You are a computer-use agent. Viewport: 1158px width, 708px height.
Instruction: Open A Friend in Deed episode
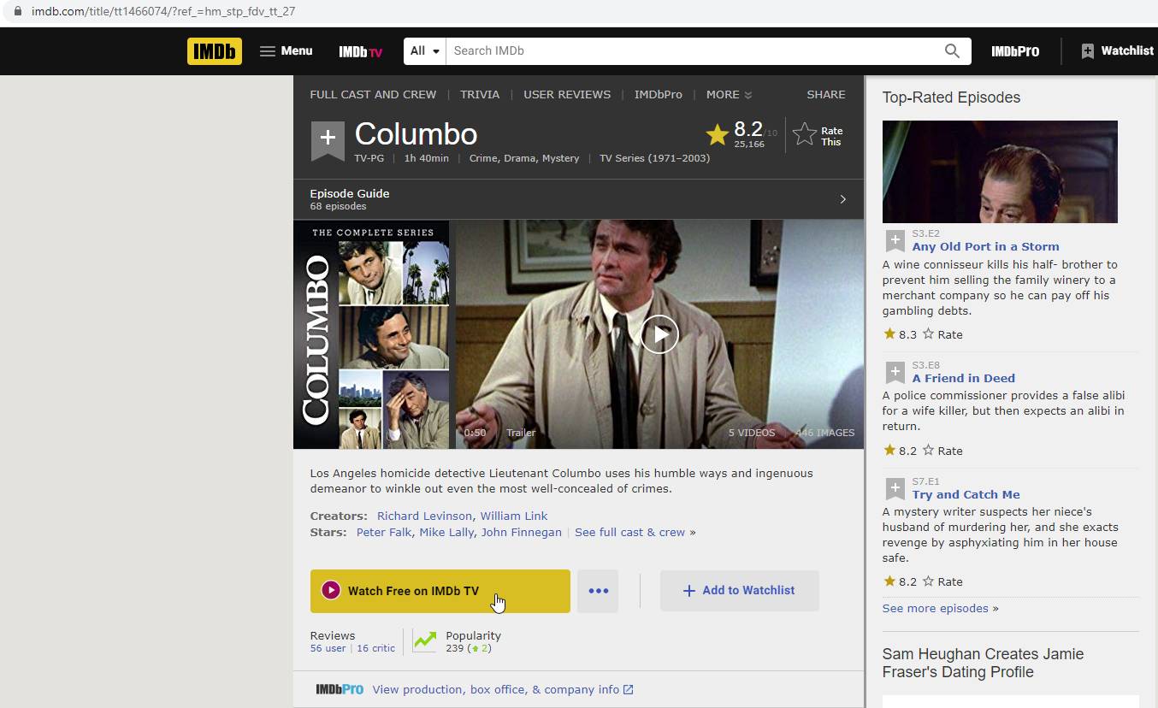963,378
